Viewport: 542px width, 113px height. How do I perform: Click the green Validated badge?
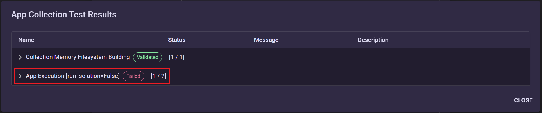(147, 57)
